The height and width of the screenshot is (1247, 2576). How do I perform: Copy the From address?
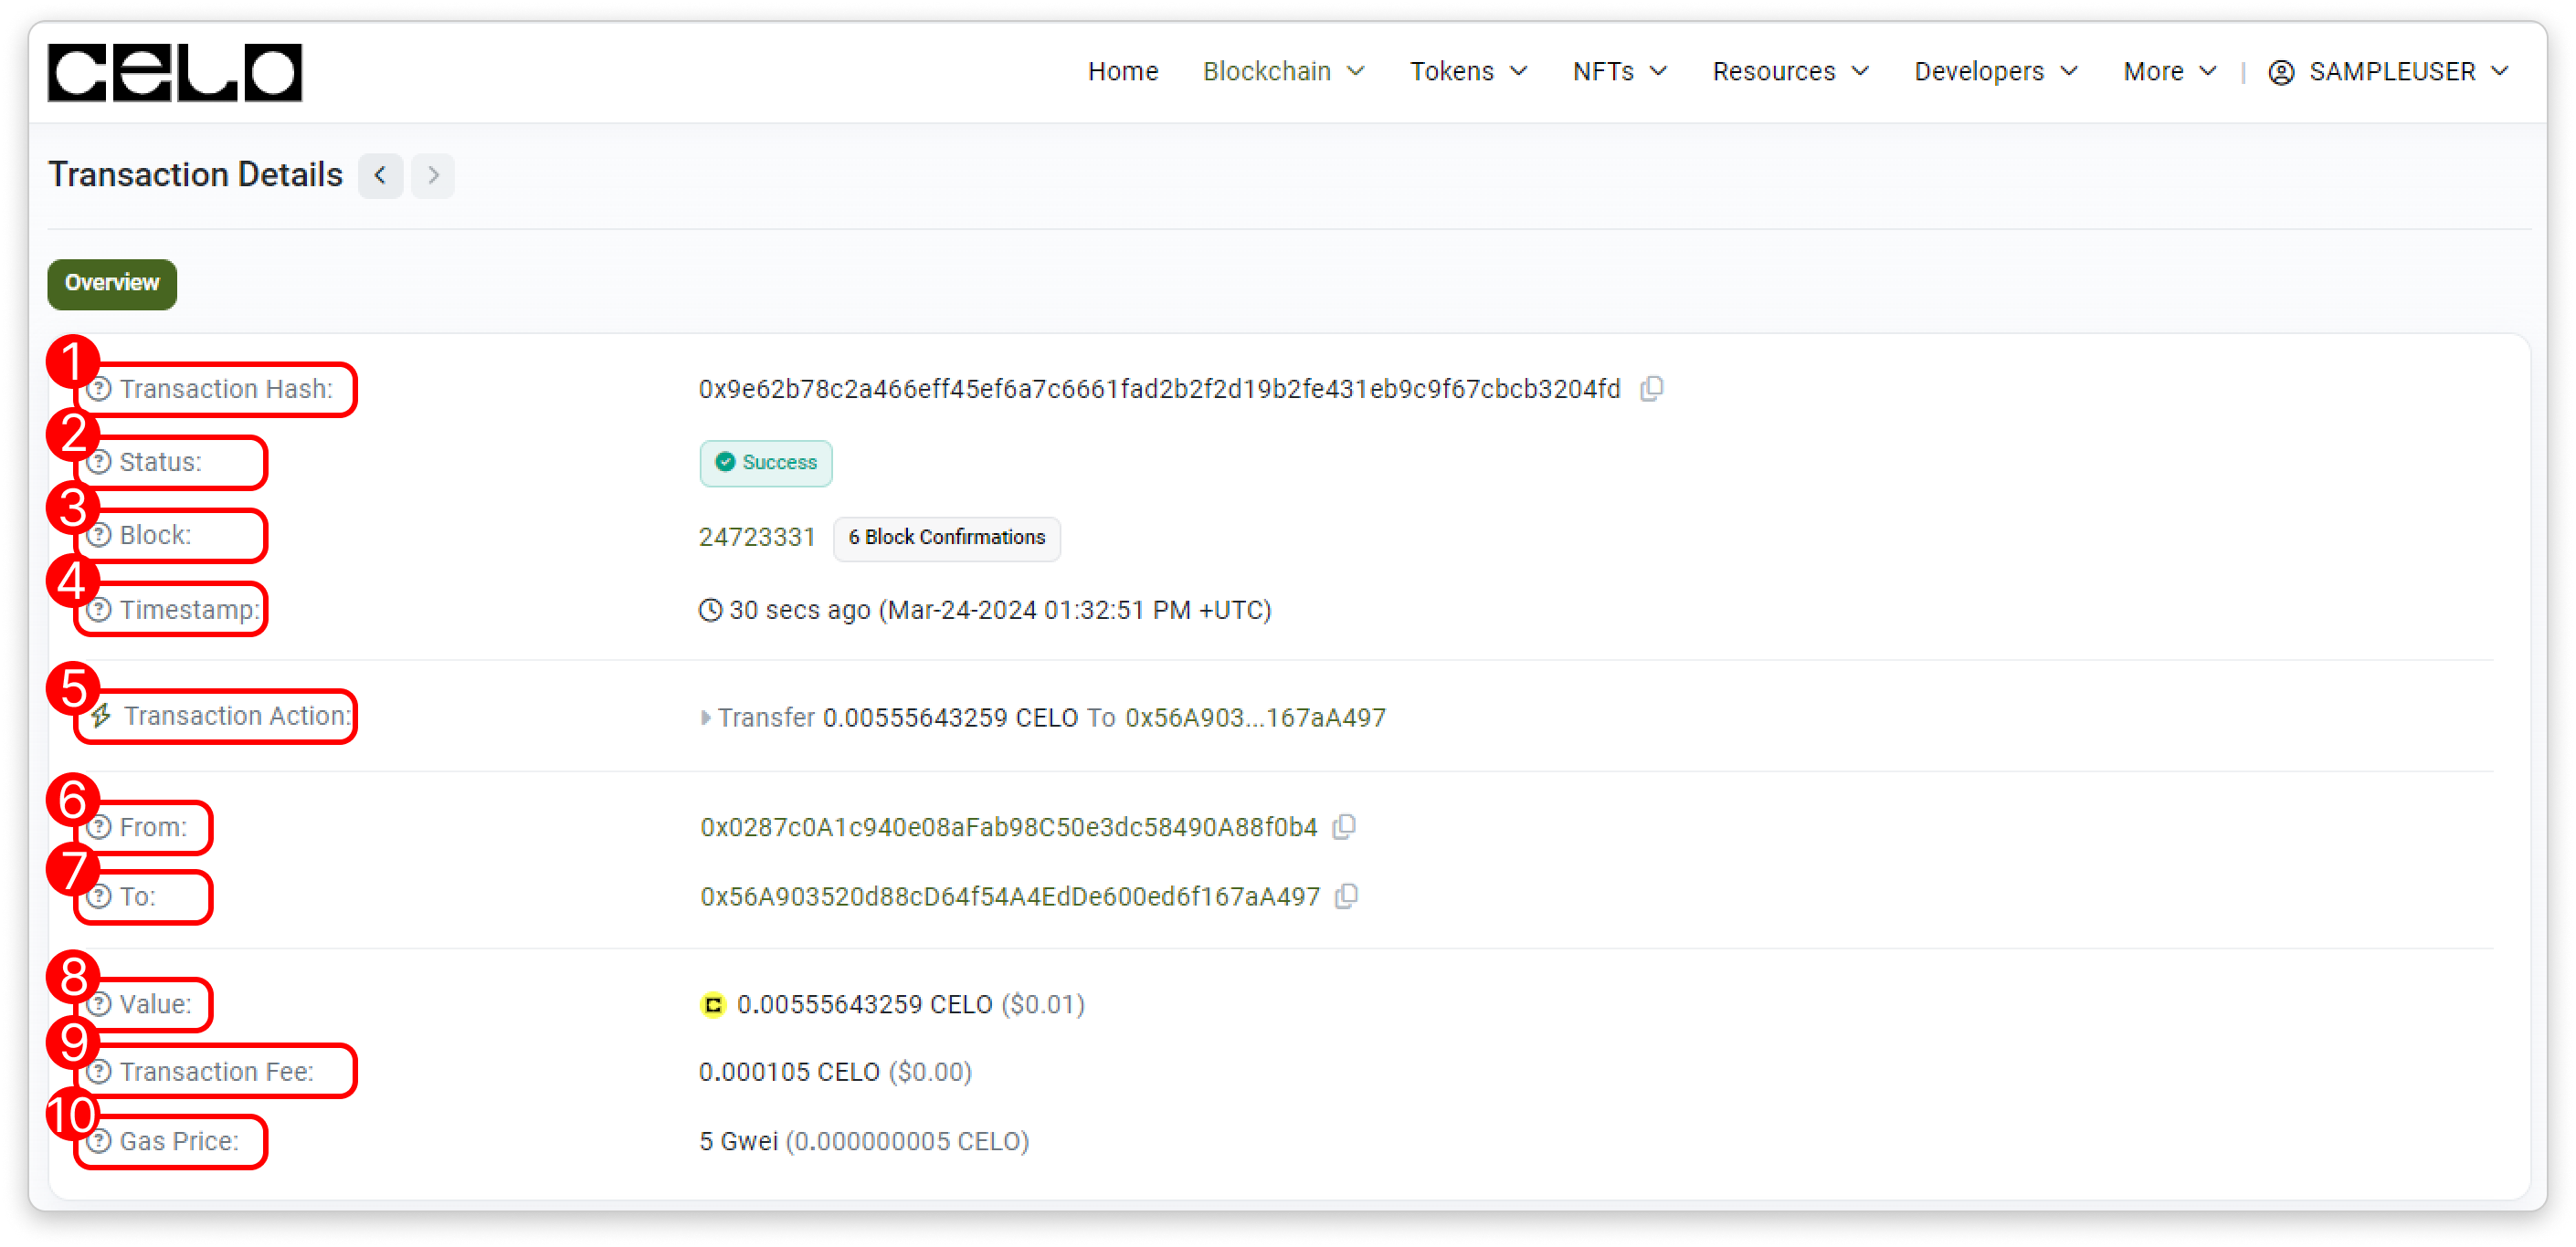click(x=1344, y=827)
